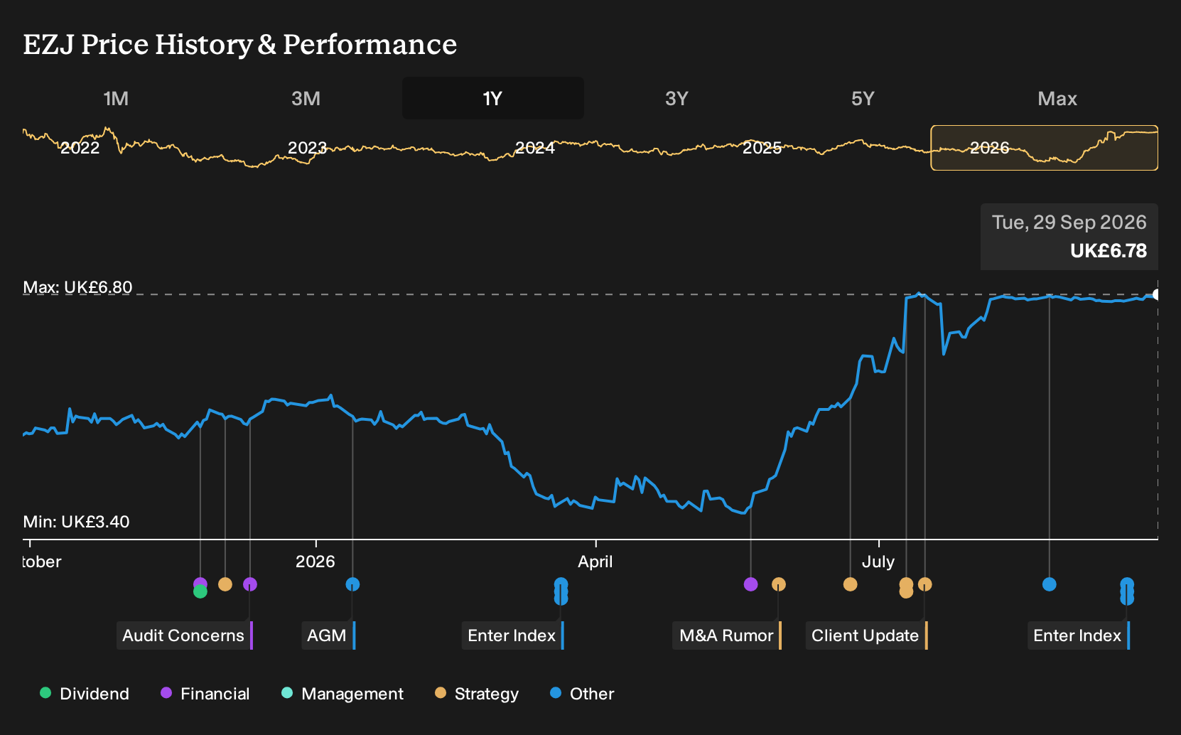
Task: Click the 'Min: UK£3.40' label
Action: pyautogui.click(x=76, y=522)
